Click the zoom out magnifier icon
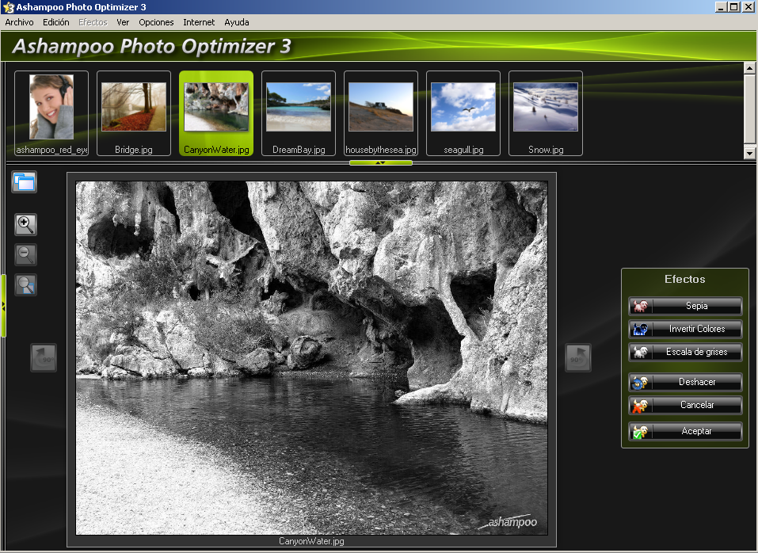The width and height of the screenshot is (758, 553). coord(25,255)
